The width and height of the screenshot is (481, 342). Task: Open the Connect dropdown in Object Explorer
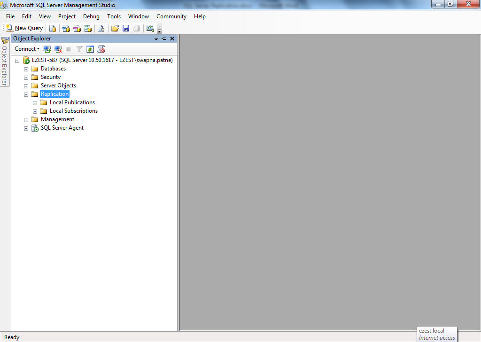tap(27, 49)
